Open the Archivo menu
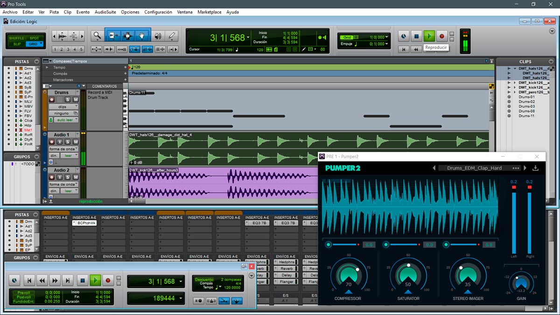The height and width of the screenshot is (315, 560). pos(10,12)
